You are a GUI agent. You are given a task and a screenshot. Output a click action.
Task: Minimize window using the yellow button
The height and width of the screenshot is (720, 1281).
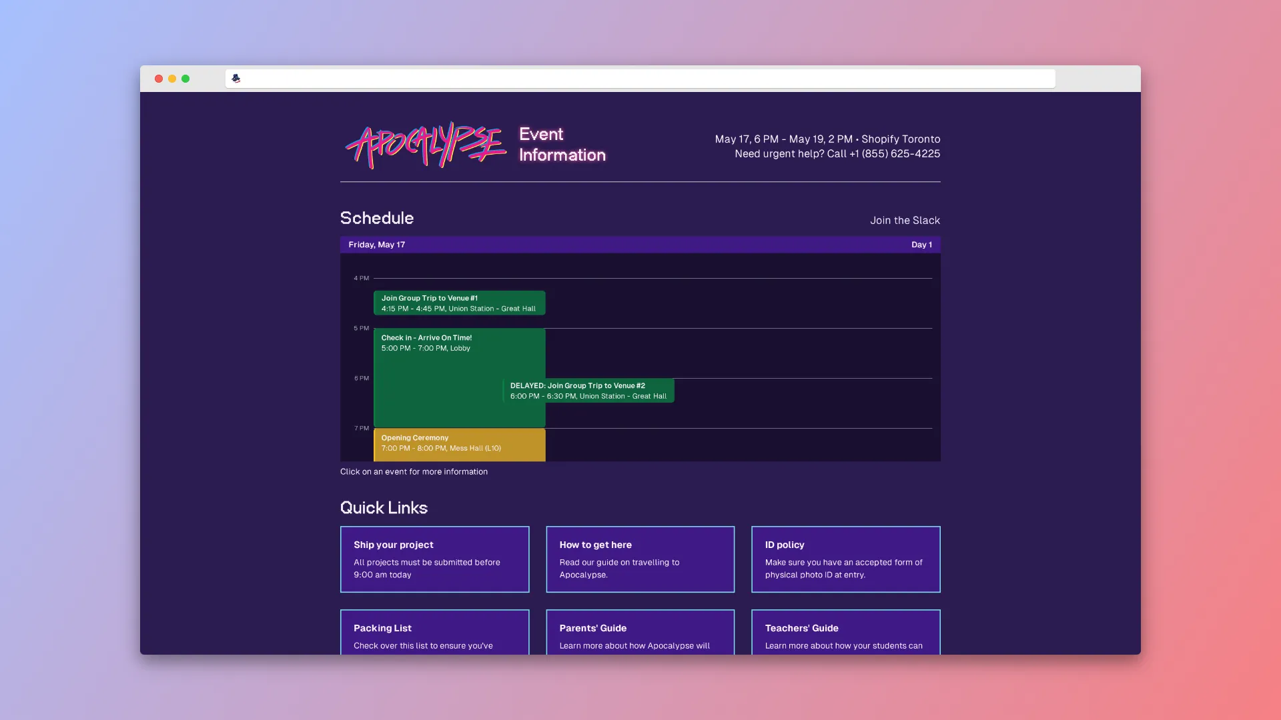coord(172,79)
